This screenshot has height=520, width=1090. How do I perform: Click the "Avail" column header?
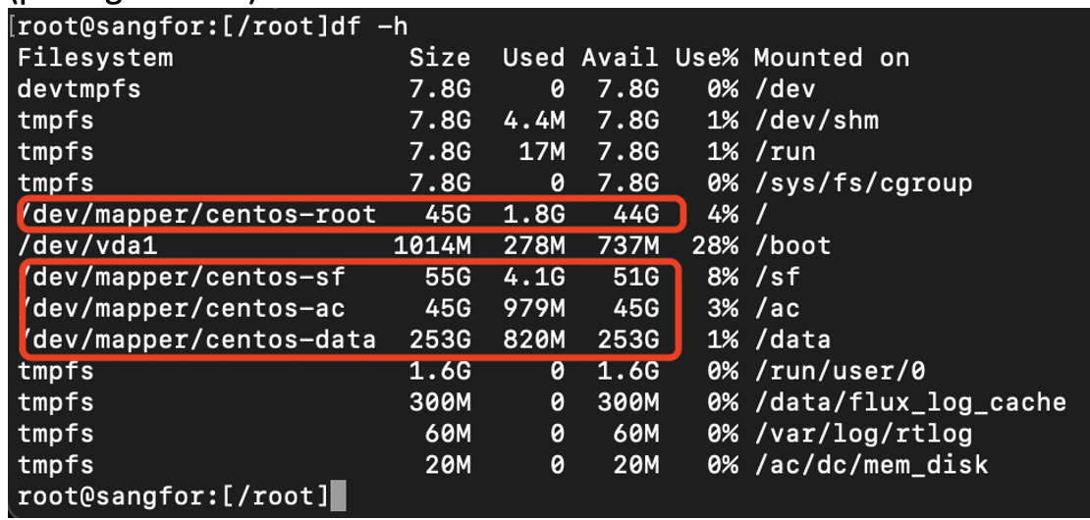620,58
